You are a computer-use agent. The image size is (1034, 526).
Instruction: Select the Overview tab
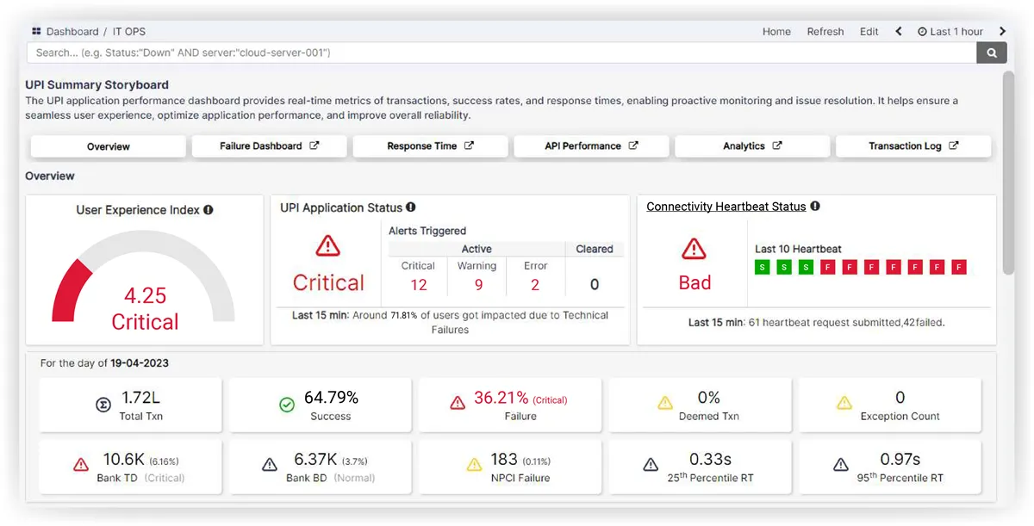click(x=109, y=146)
